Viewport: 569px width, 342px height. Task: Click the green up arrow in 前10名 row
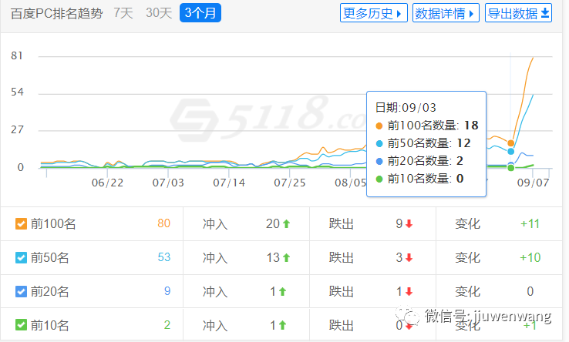282,326
